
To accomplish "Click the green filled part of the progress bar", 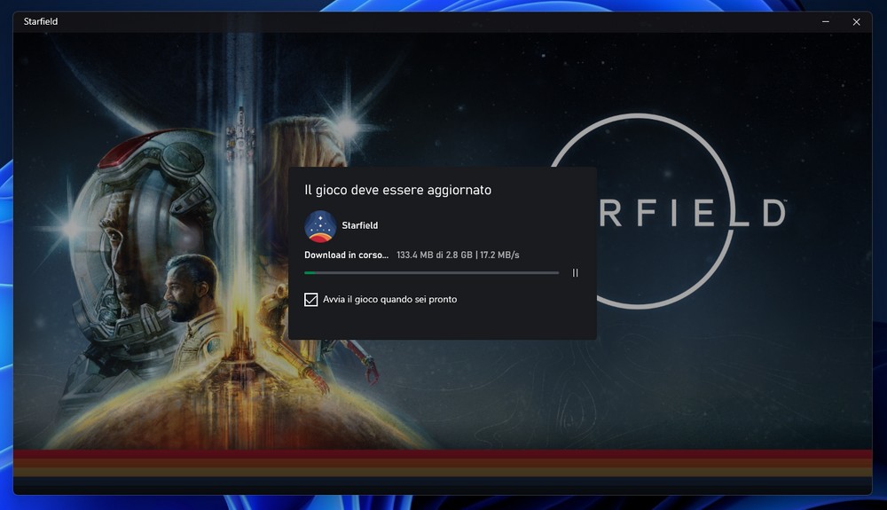I will (x=310, y=273).
